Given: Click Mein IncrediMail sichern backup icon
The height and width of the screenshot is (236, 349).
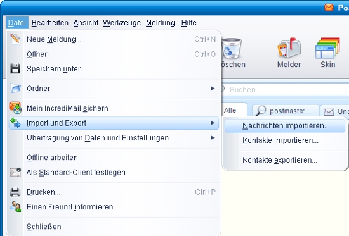Looking at the screenshot, I should 15,108.
